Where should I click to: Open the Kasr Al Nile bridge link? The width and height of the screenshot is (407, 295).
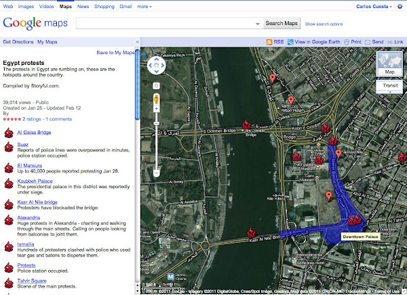37,202
